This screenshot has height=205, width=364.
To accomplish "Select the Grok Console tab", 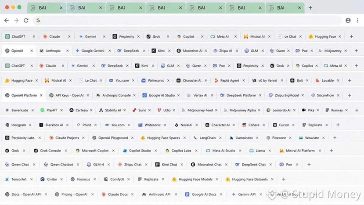I will click(50, 151).
